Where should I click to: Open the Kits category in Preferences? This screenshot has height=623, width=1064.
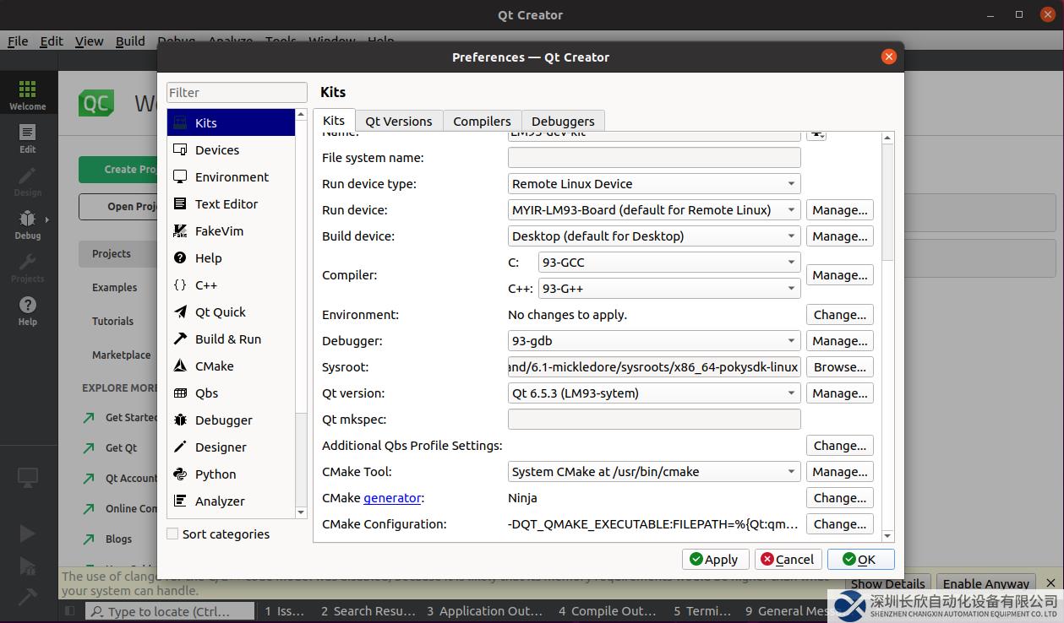(x=231, y=122)
